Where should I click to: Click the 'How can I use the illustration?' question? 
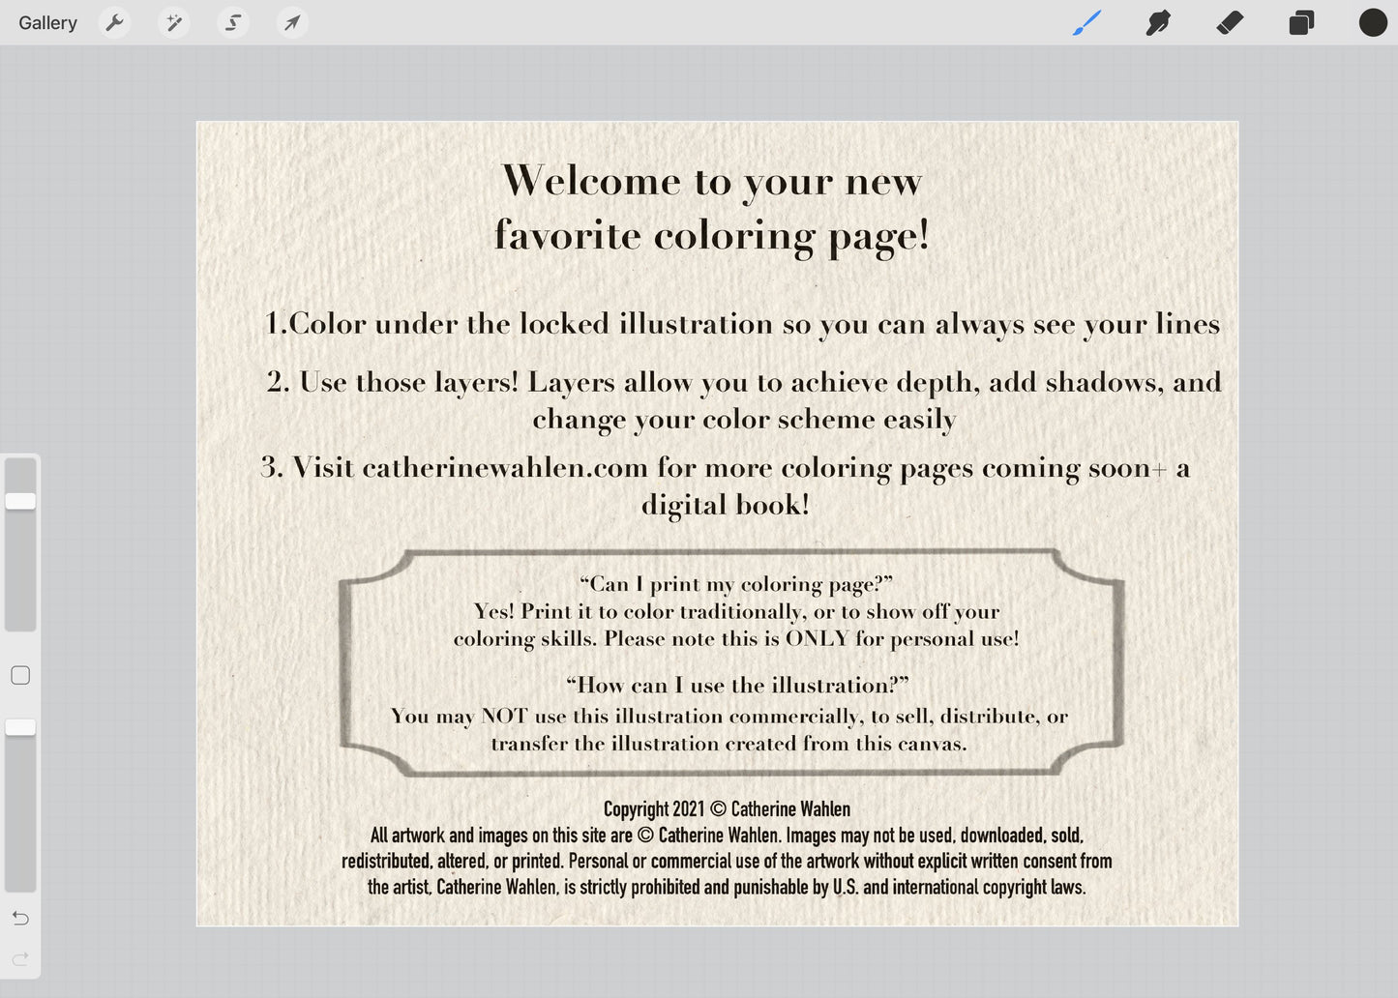737,686
